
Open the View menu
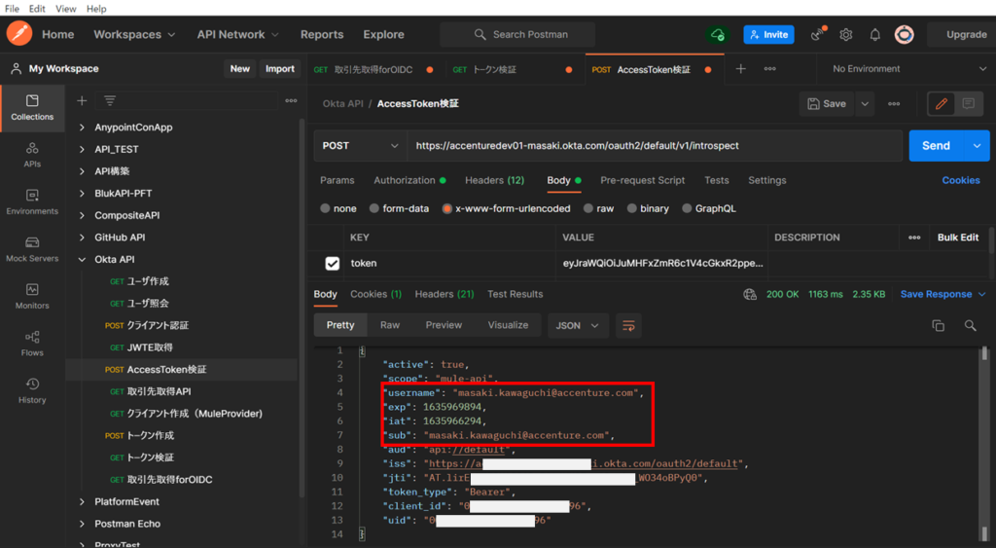(65, 8)
